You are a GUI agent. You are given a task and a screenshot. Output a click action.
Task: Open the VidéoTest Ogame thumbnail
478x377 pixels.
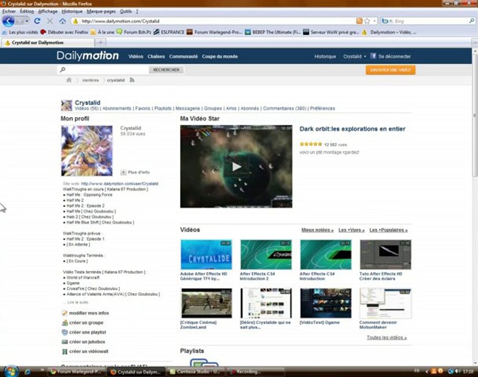325,303
